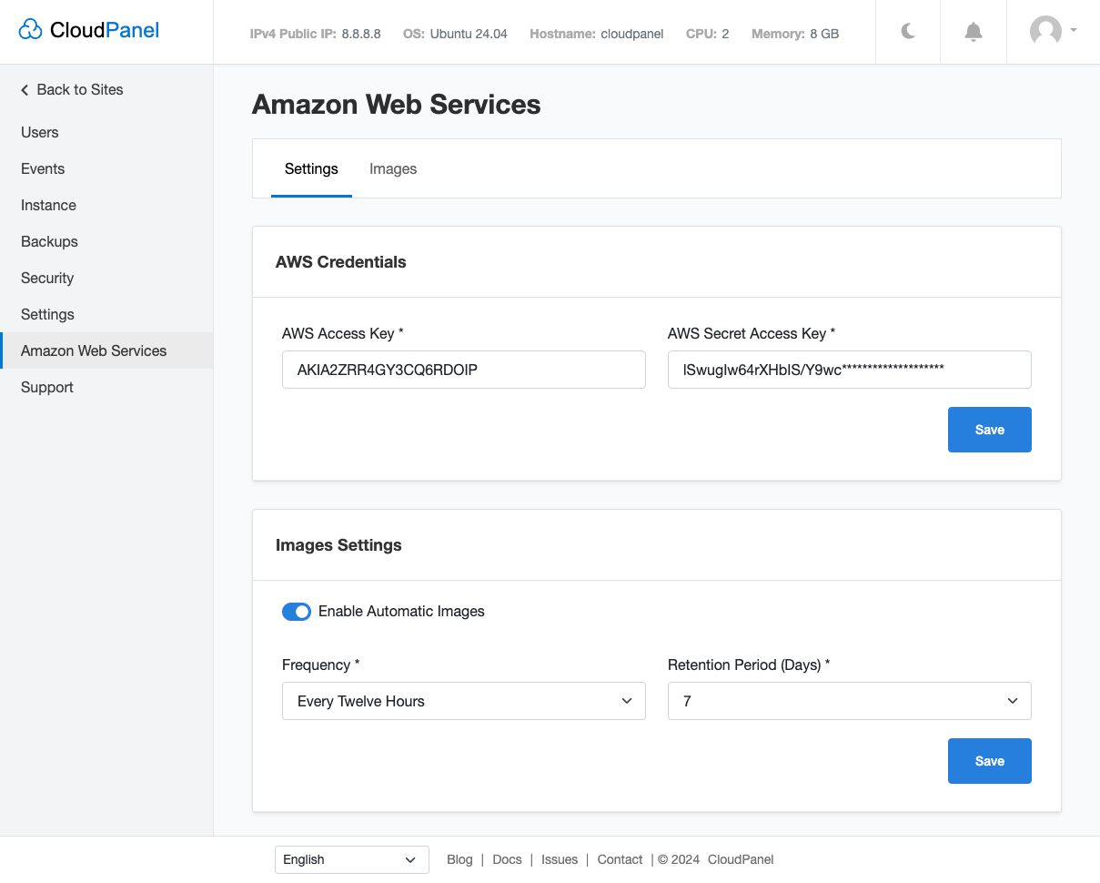Focus the AWS Secret Access Key field

point(849,370)
